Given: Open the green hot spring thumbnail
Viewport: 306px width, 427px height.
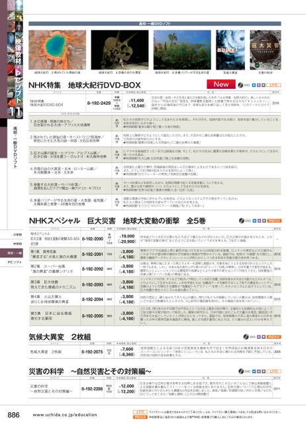Looking at the screenshot, I should 57,50.
